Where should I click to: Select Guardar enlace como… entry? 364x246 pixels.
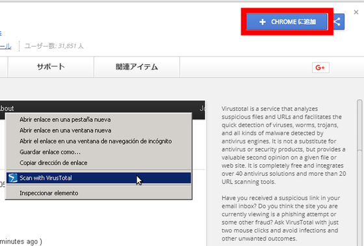(99, 152)
